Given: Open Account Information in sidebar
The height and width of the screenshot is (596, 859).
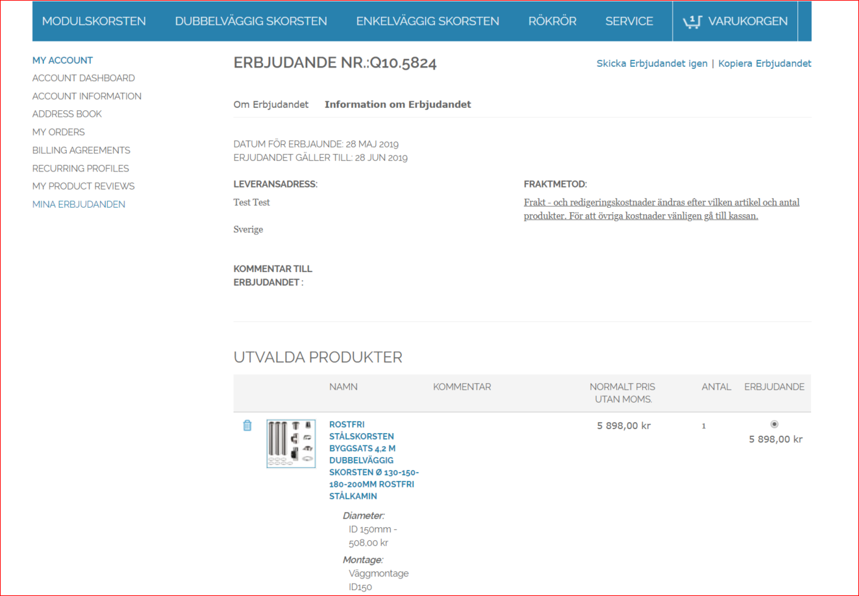Looking at the screenshot, I should pyautogui.click(x=87, y=96).
